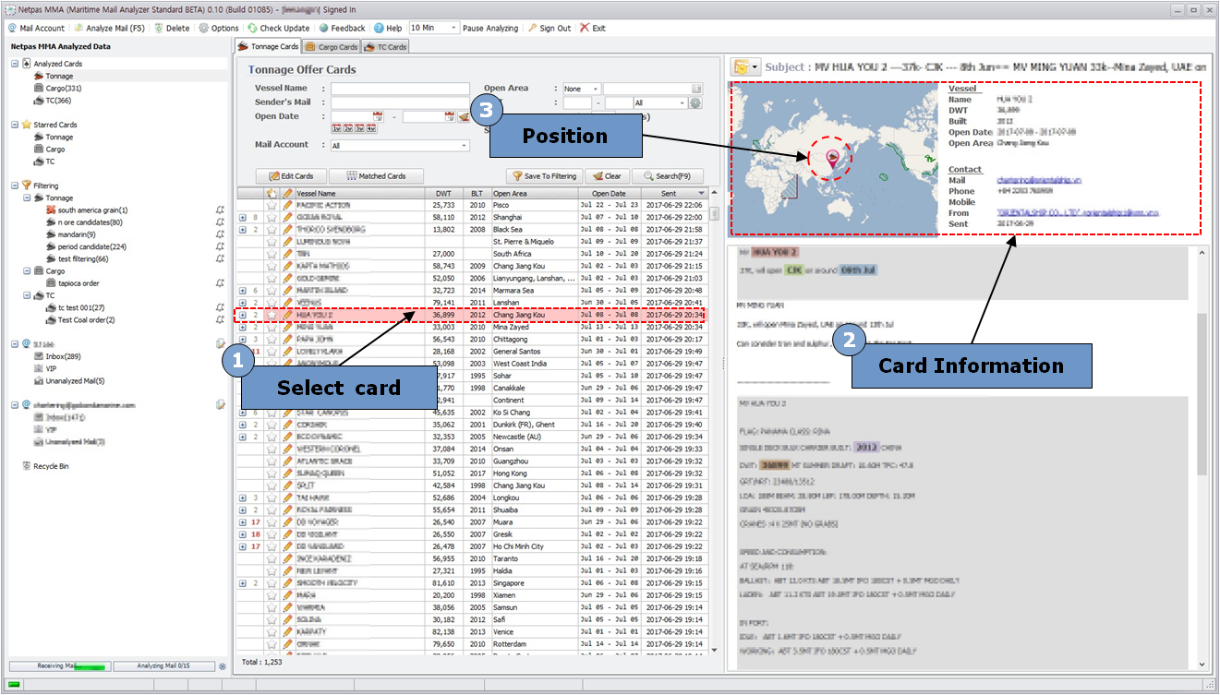Switch to the Cargo Cards tab

click(332, 46)
